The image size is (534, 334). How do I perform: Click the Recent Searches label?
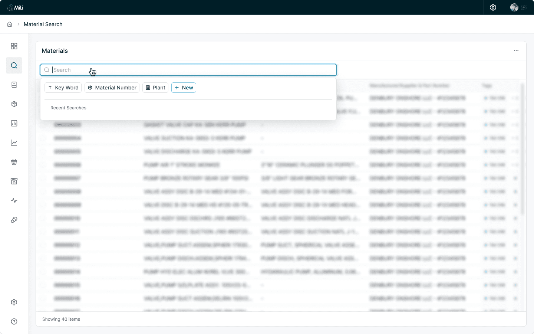point(68,108)
